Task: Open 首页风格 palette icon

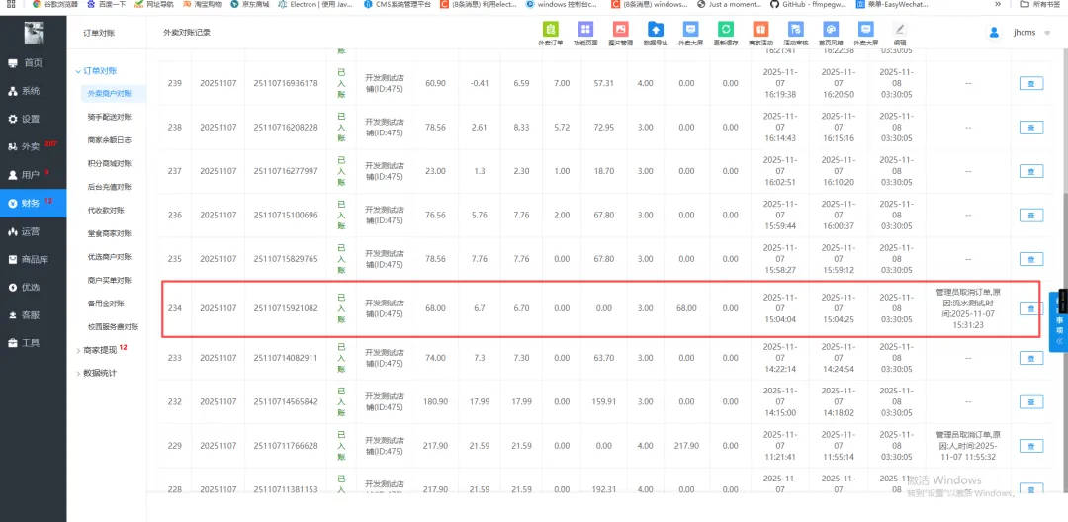Action: [x=831, y=34]
